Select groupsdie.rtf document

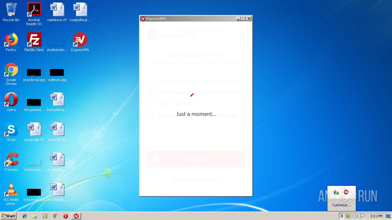(34, 132)
